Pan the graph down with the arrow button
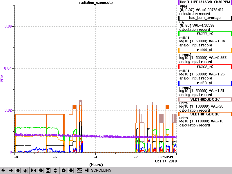 [26, 171]
